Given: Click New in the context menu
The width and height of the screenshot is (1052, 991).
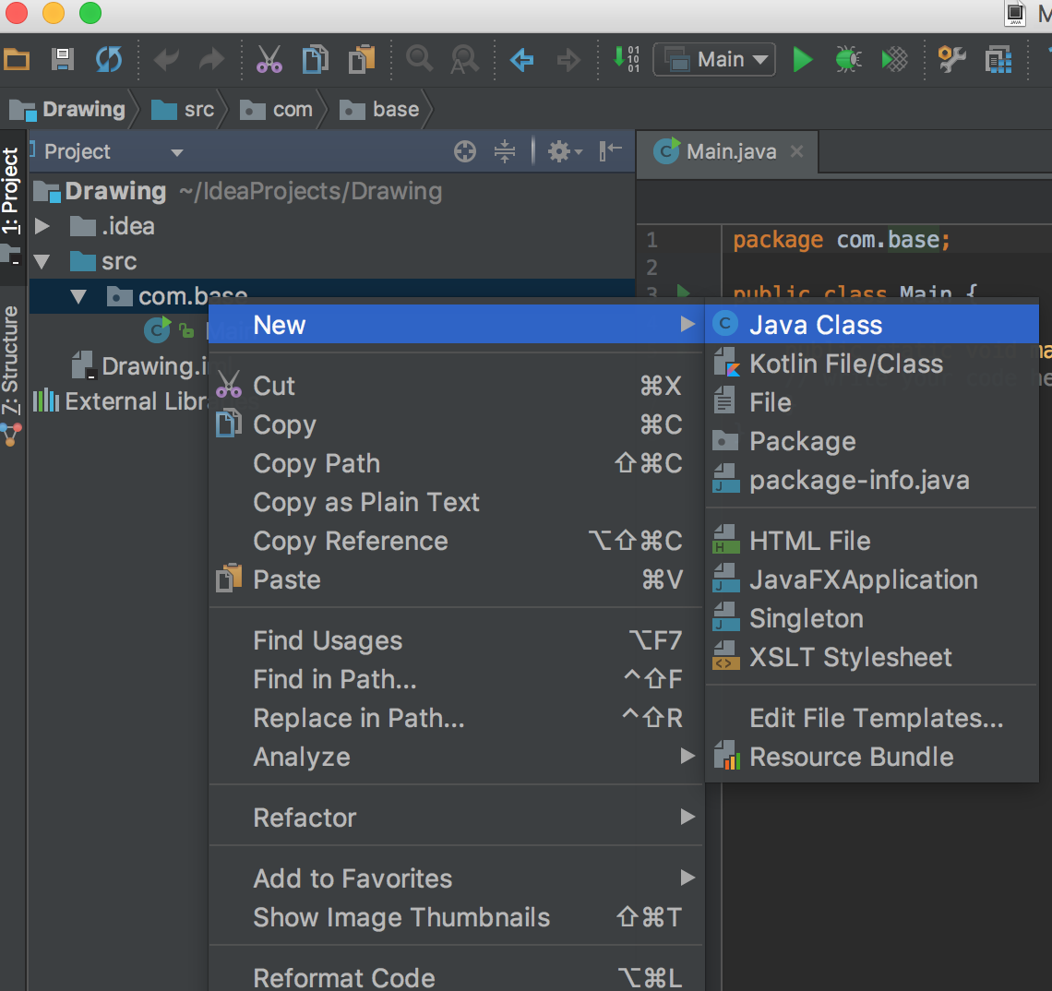Looking at the screenshot, I should point(457,325).
